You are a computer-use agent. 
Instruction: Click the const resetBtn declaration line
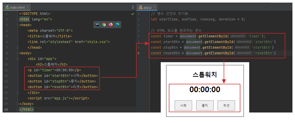[213, 53]
